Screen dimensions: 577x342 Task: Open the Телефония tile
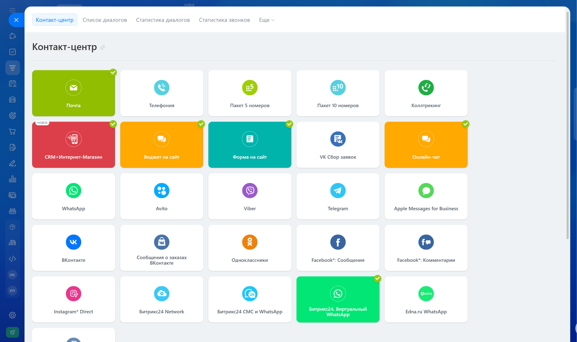coord(162,93)
